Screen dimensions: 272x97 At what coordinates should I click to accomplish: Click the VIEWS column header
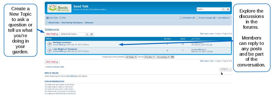[x=183, y=39]
